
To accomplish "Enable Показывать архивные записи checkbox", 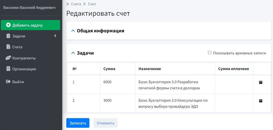I will coord(210,53).
